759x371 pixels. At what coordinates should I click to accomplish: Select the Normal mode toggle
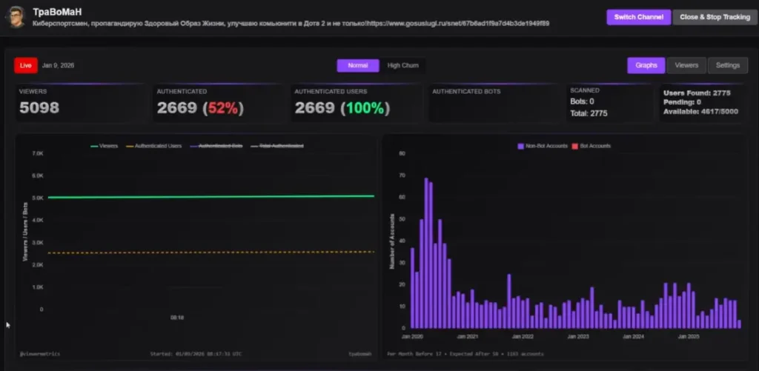click(358, 65)
